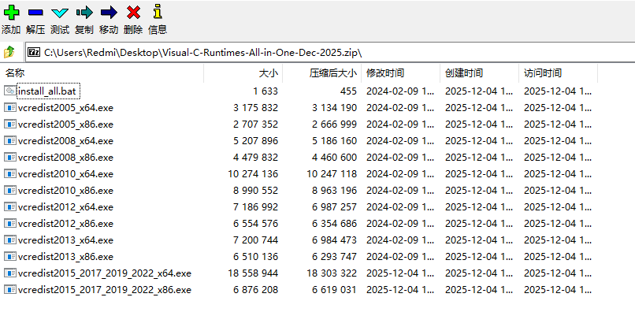This screenshot has width=635, height=327.
Task: Click size value 18 558 944
Action: [x=253, y=273]
